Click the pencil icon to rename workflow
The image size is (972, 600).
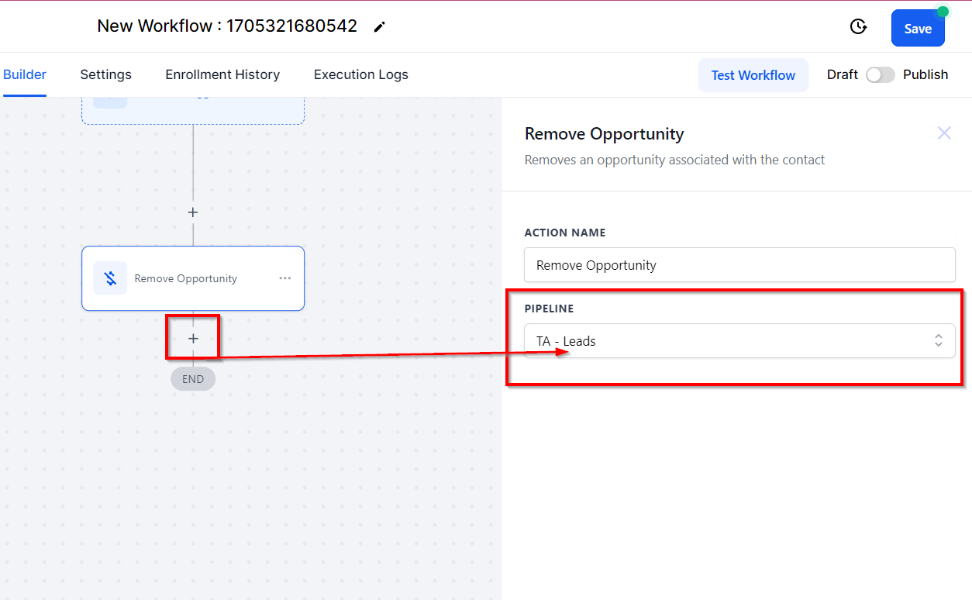pos(379,27)
